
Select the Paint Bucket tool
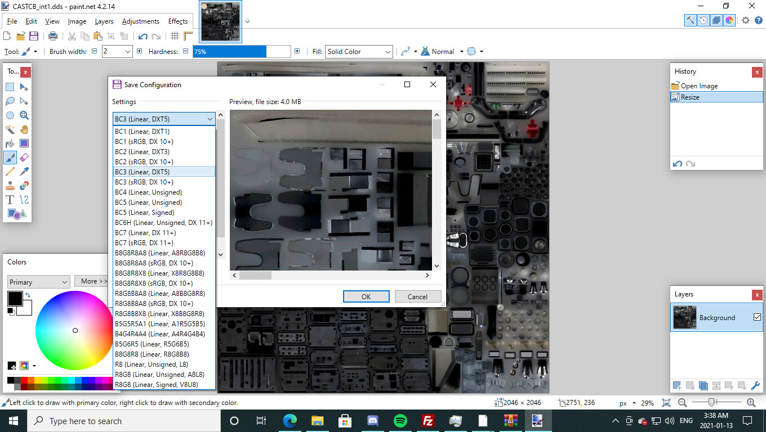click(10, 143)
